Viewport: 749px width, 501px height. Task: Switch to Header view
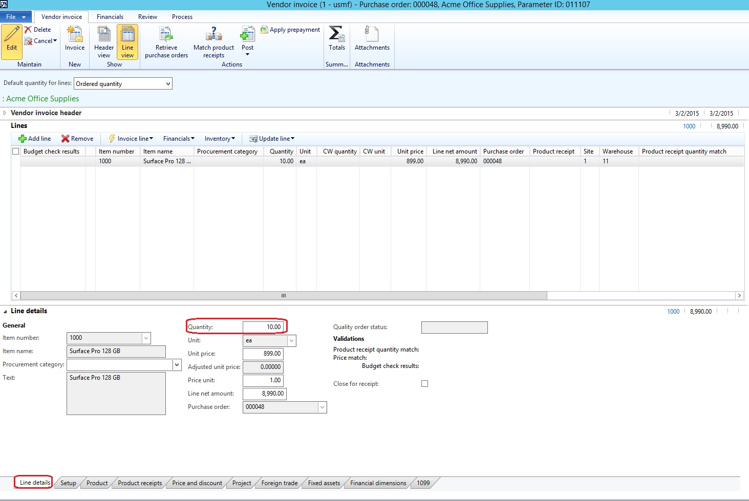click(104, 41)
